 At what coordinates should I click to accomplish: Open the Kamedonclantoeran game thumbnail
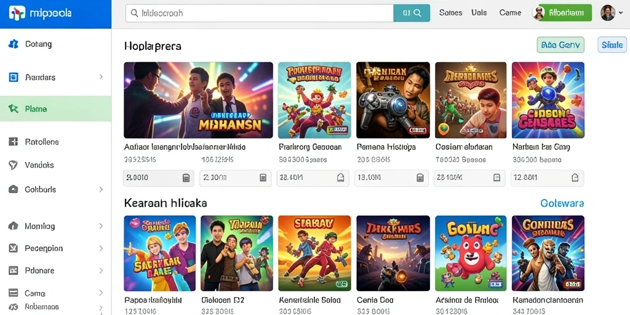(548, 253)
